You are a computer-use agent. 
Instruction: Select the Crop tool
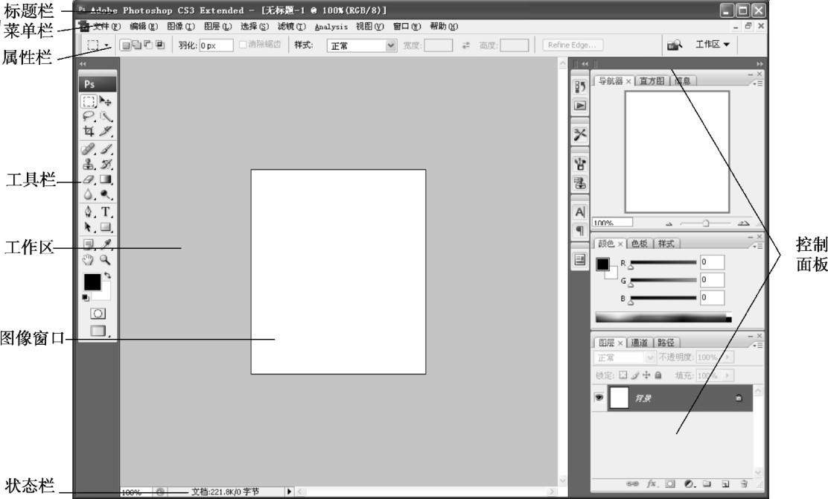click(89, 131)
